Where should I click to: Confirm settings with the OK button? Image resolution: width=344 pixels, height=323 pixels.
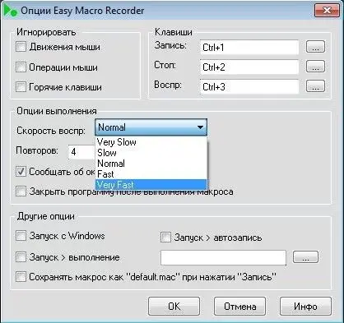coord(174,306)
